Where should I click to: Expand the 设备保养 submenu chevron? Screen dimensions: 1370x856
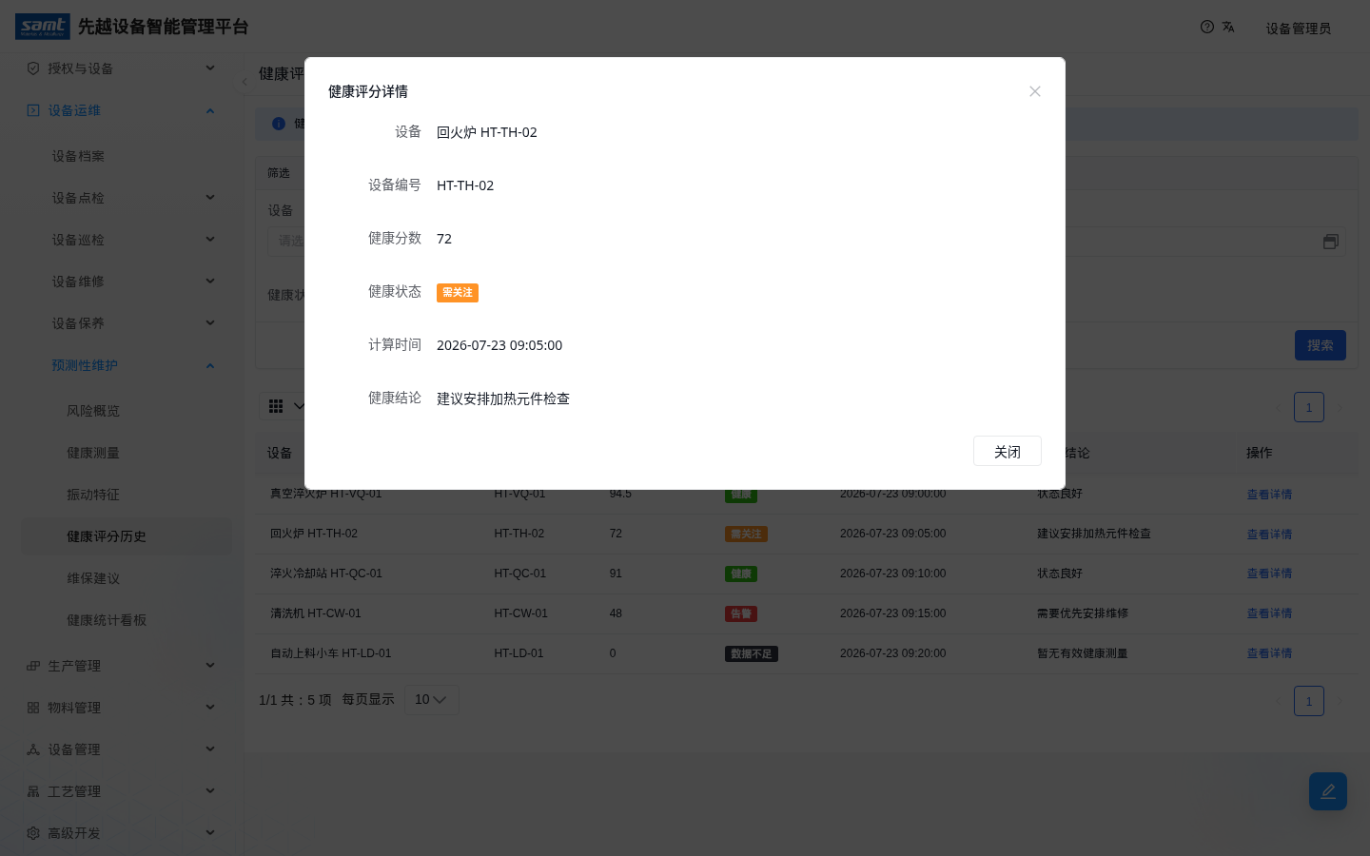(x=210, y=323)
